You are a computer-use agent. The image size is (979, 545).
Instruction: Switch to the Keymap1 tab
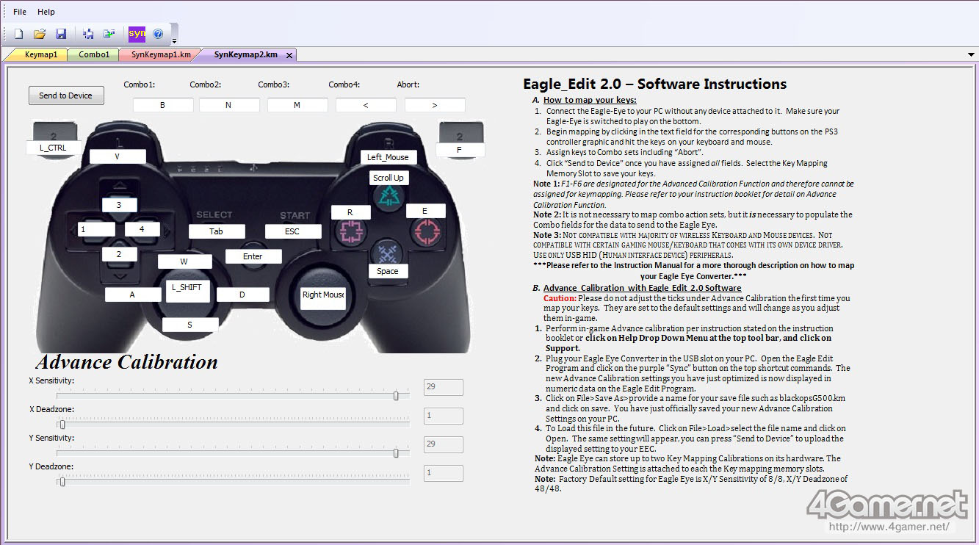click(40, 54)
